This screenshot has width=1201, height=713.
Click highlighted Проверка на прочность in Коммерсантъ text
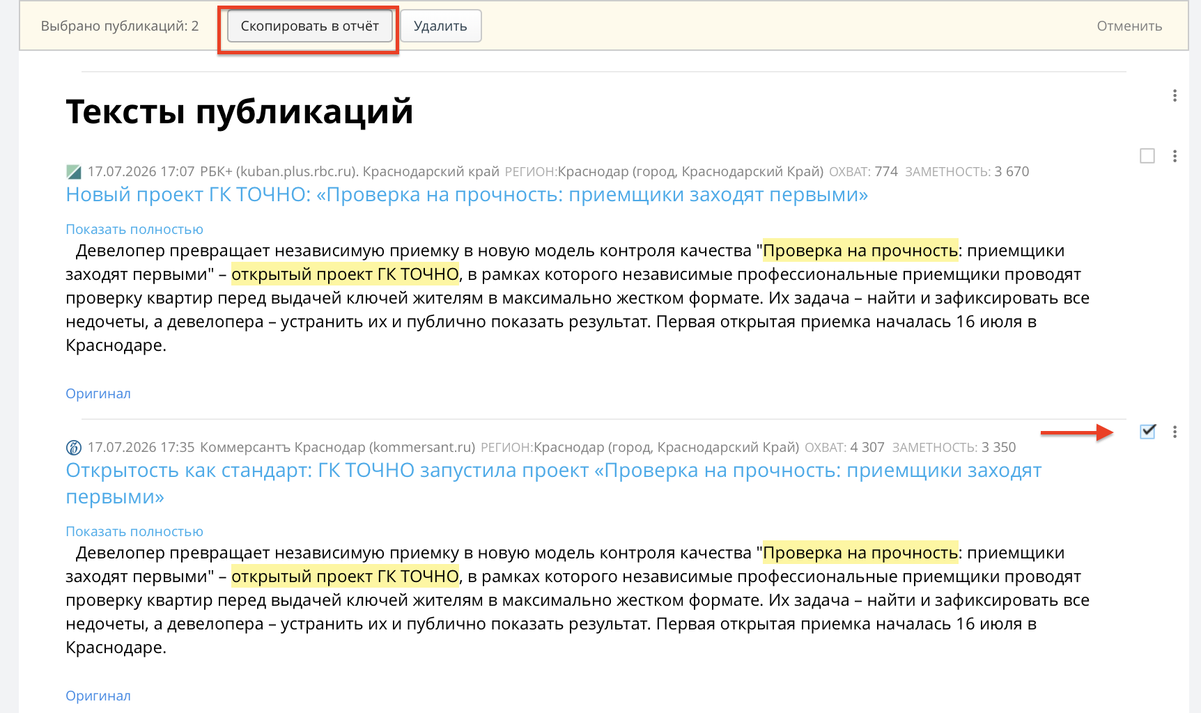[860, 553]
